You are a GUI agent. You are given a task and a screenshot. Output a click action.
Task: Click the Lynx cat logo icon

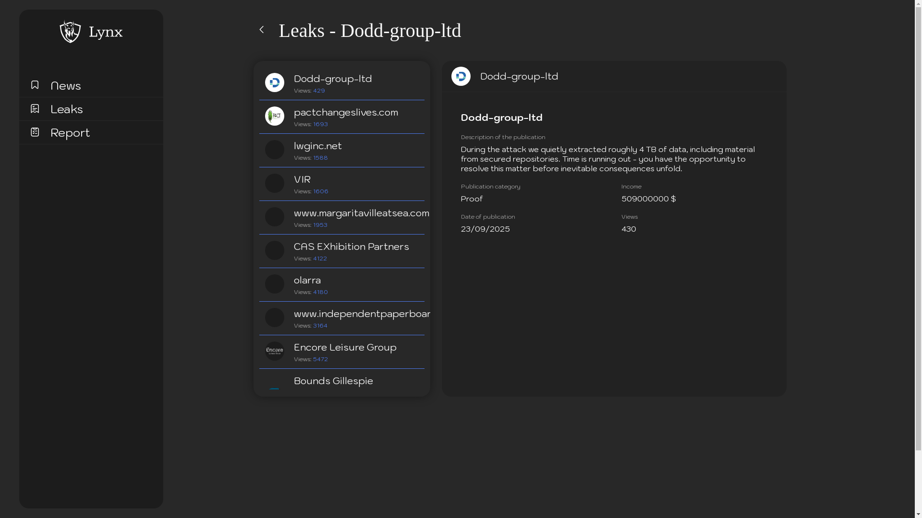pyautogui.click(x=70, y=32)
